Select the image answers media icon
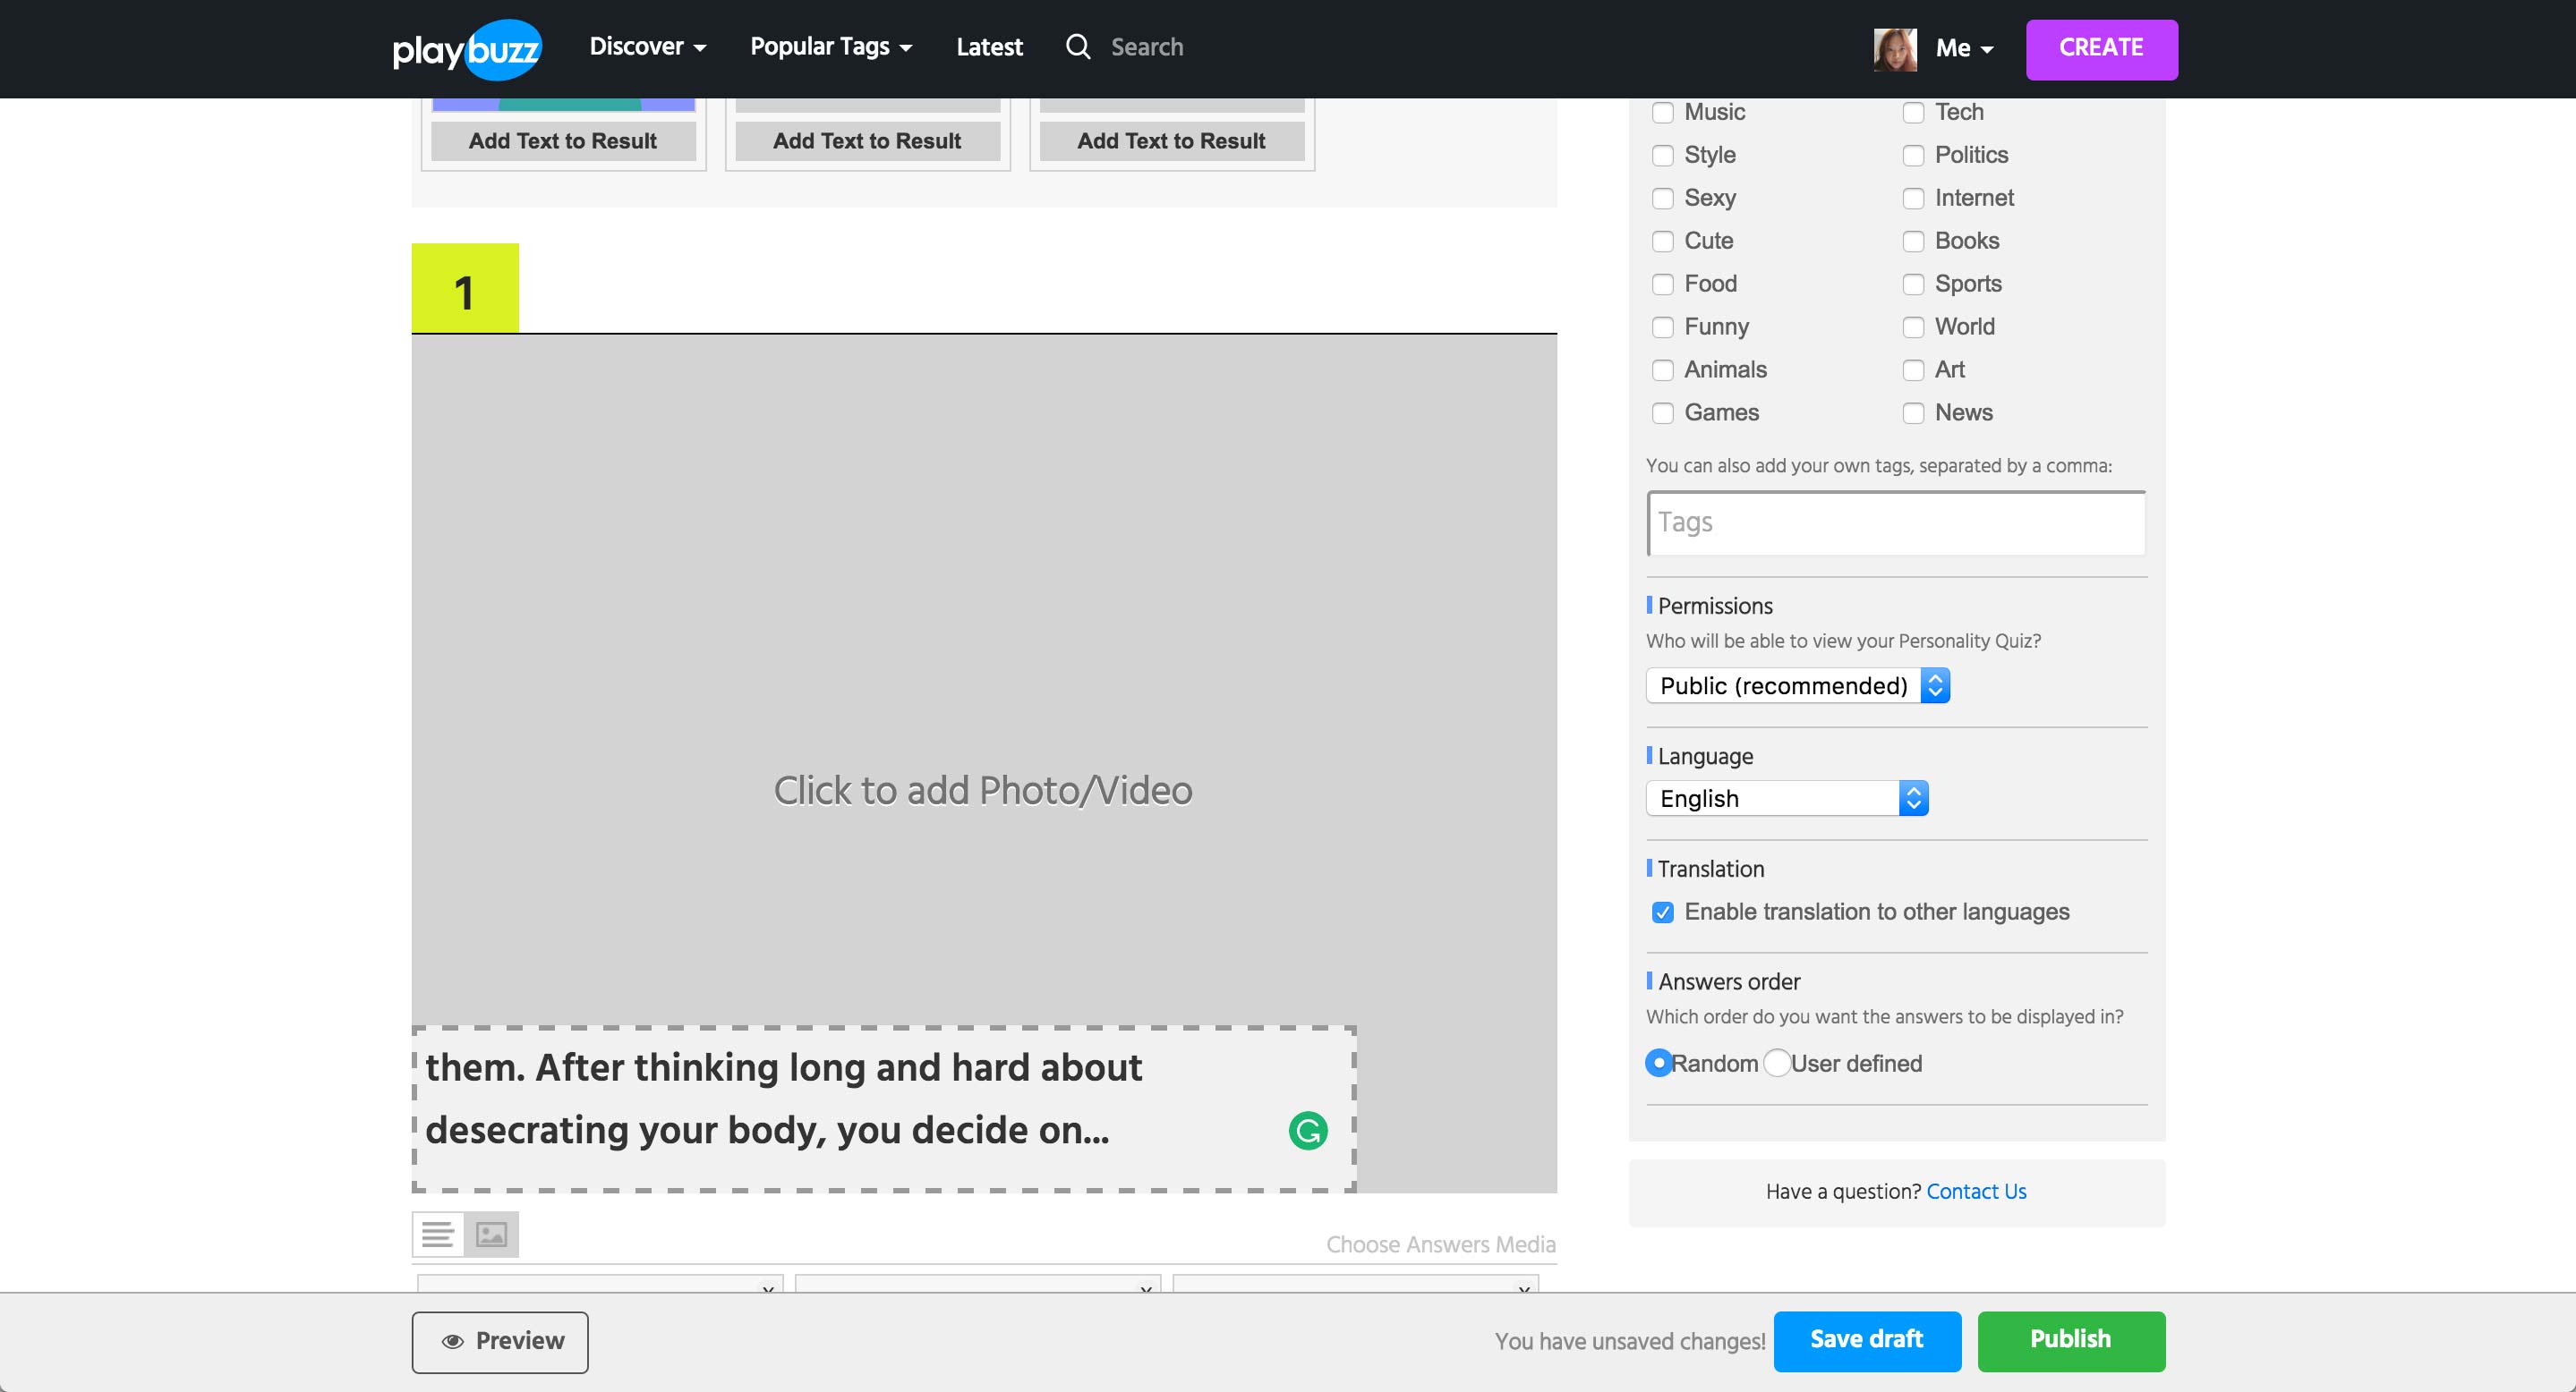The image size is (2576, 1392). point(491,1235)
